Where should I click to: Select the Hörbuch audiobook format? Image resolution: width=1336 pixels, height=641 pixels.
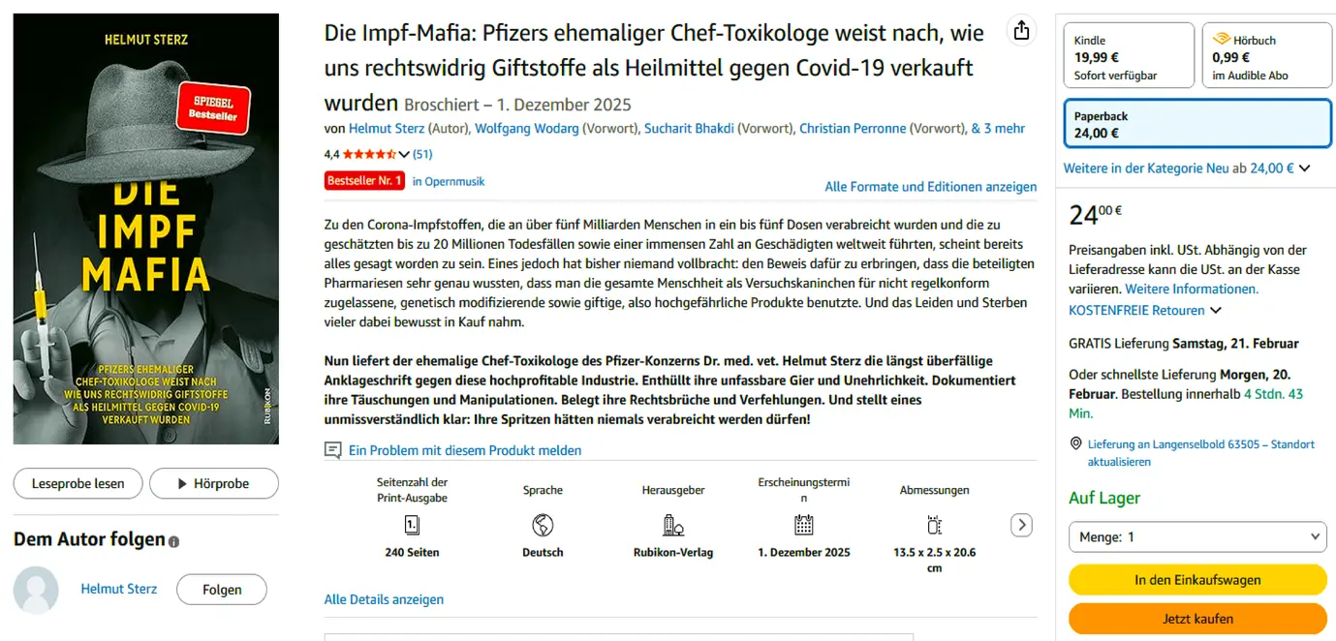tap(1266, 57)
